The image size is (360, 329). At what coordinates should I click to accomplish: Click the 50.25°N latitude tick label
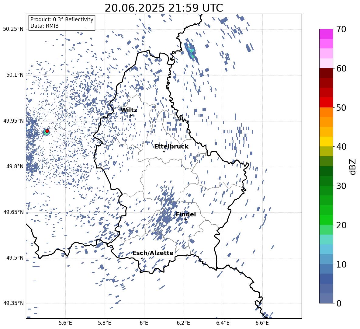(13, 29)
